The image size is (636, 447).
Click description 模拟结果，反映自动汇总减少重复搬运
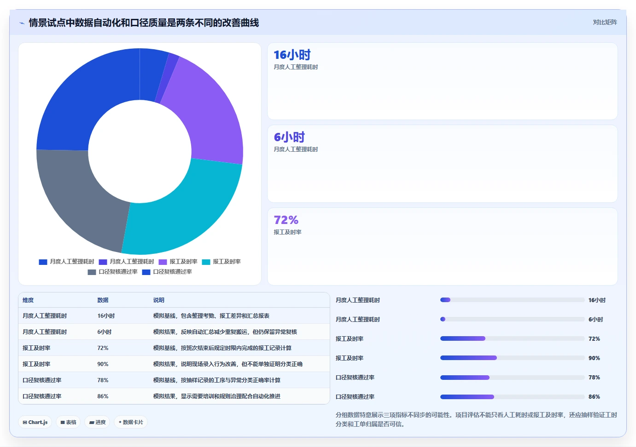[225, 332]
